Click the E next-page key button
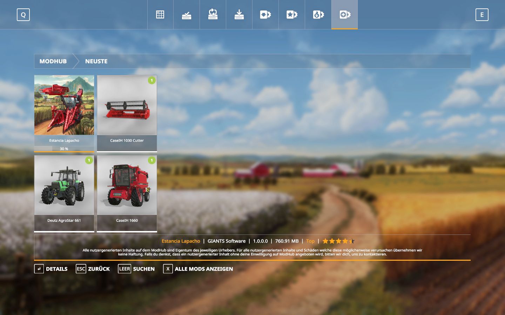This screenshot has height=315, width=505. pyautogui.click(x=482, y=15)
